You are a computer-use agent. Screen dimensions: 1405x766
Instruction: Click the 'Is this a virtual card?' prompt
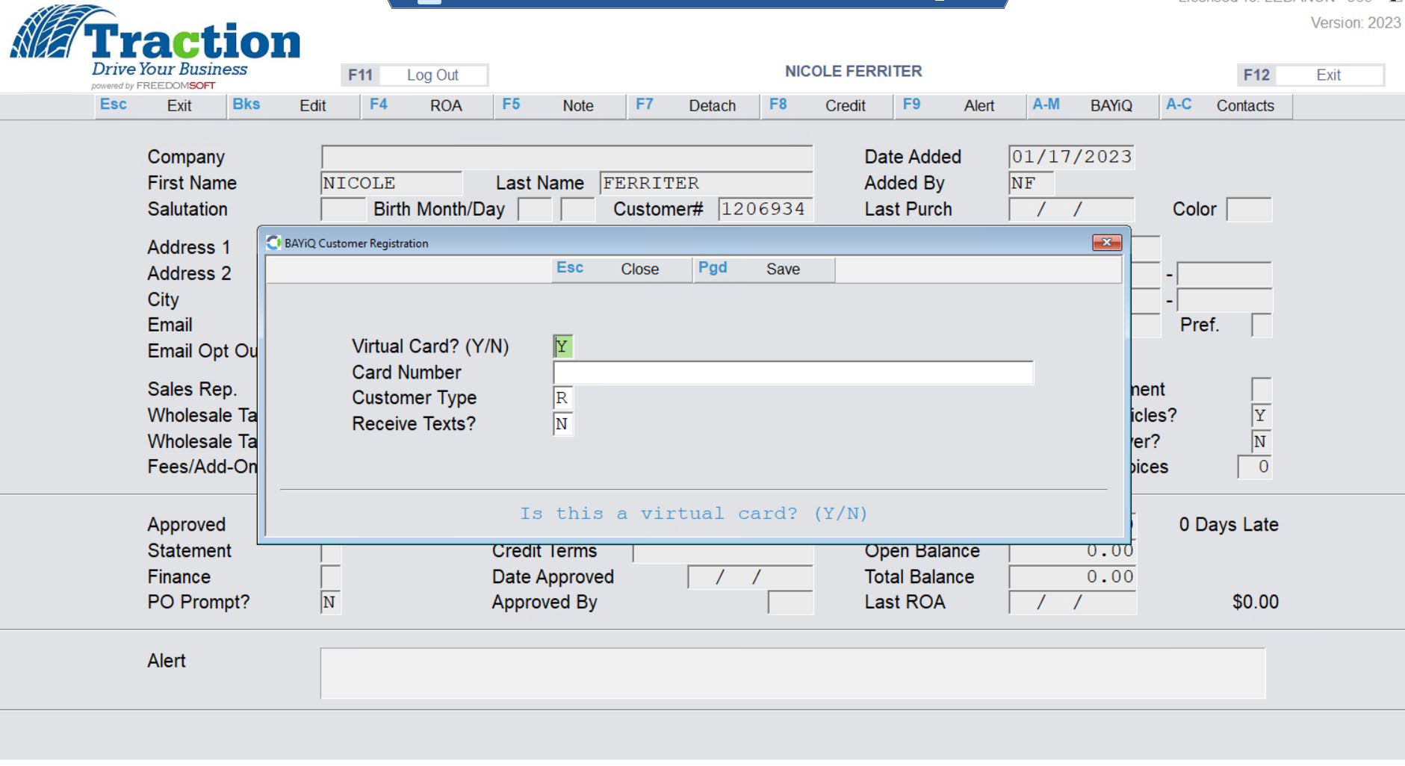pos(694,514)
